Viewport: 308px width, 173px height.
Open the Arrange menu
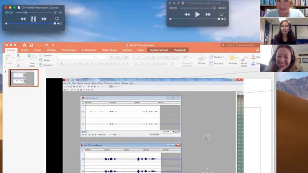[x=233, y=60]
